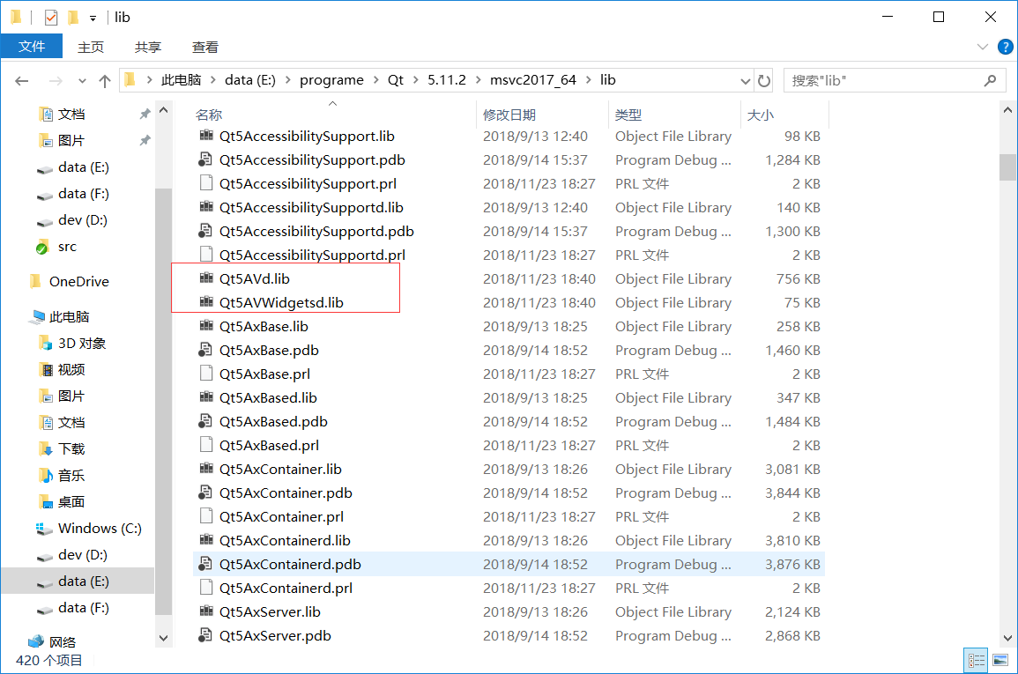Expand breadcrumb chevron after msvc2017_64
The height and width of the screenshot is (674, 1018).
point(588,80)
